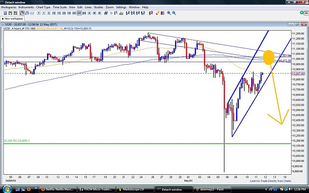309x193 pixels.
Task: Open the Netflix browser window from the taskbar
Action: coord(57,190)
